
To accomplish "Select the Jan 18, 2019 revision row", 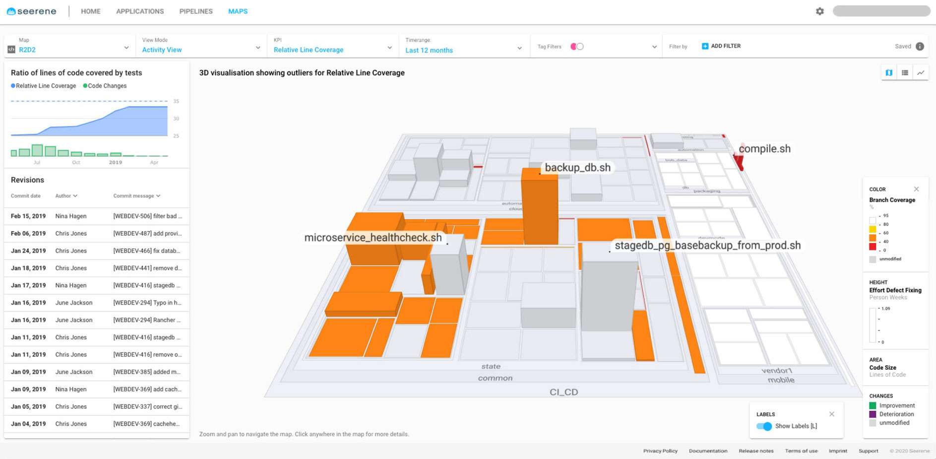I will coord(97,268).
